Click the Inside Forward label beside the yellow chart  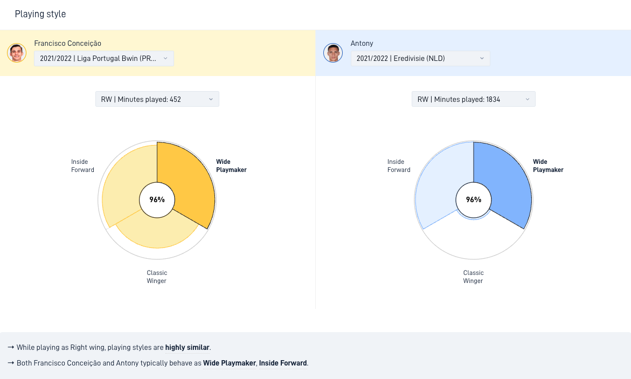(82, 166)
